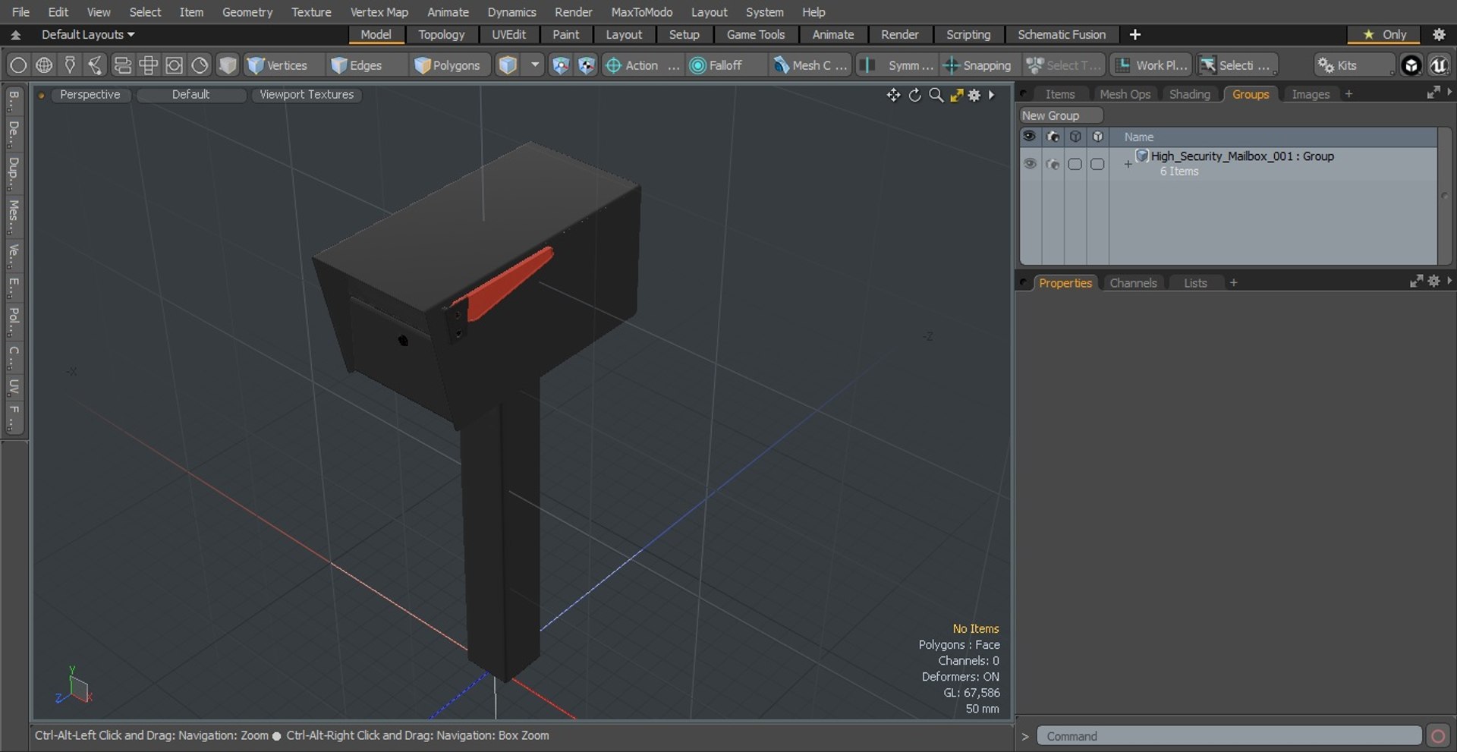Expand the High_Security_Mailbox_001 group tree
Image resolution: width=1457 pixels, height=752 pixels.
[1128, 164]
